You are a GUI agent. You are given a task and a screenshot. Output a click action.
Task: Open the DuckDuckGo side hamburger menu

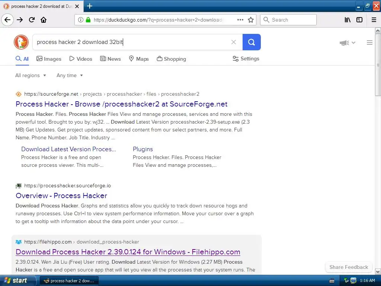tap(369, 42)
